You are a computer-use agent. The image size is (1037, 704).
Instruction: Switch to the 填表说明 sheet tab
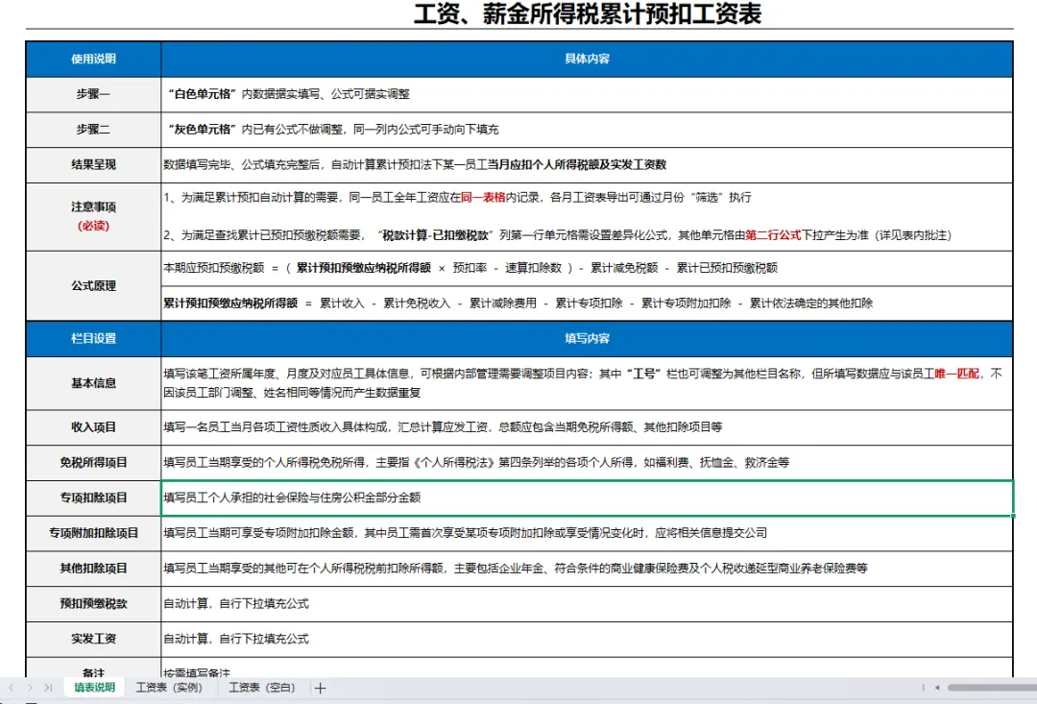click(94, 688)
